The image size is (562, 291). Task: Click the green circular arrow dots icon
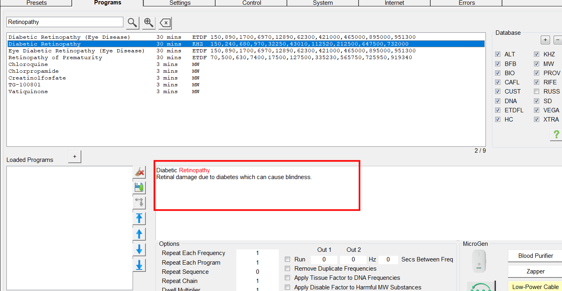pos(481,286)
